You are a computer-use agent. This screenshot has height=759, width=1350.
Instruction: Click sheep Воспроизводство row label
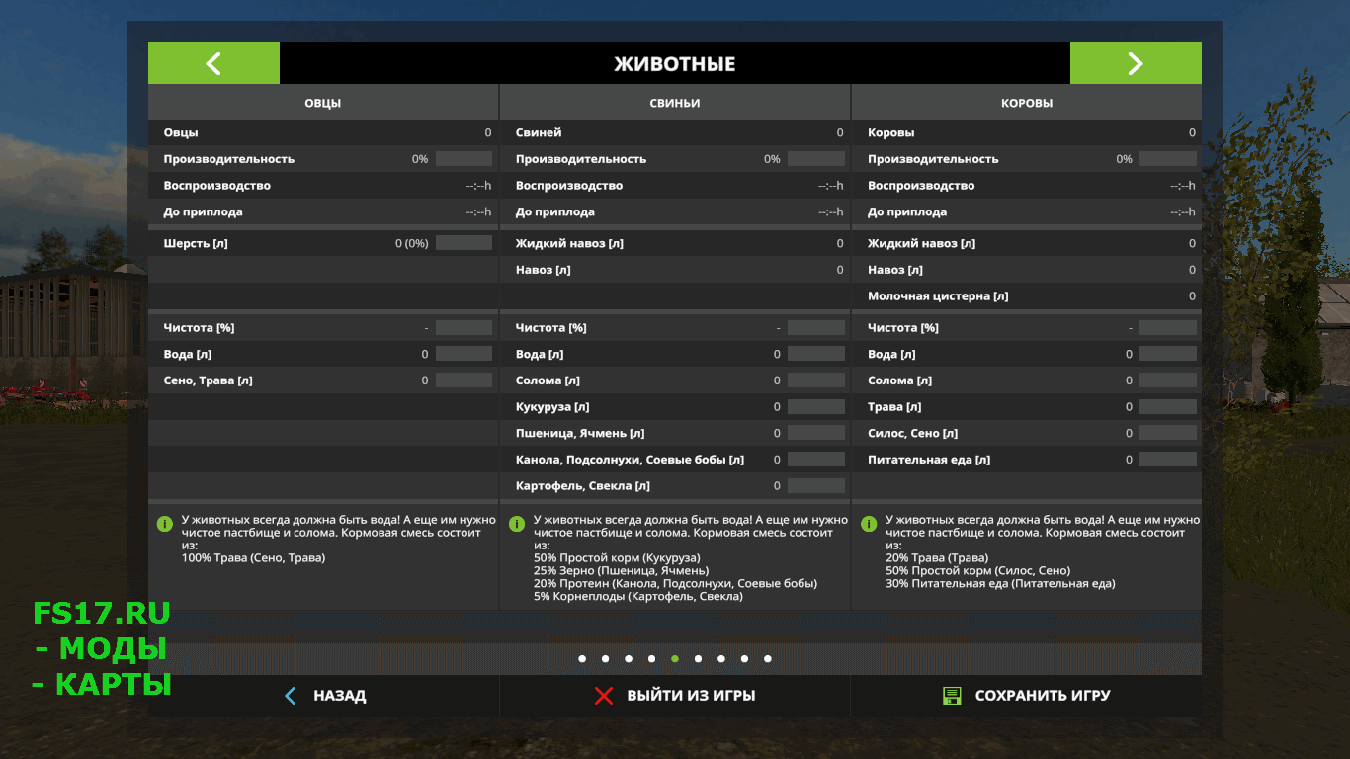click(216, 186)
